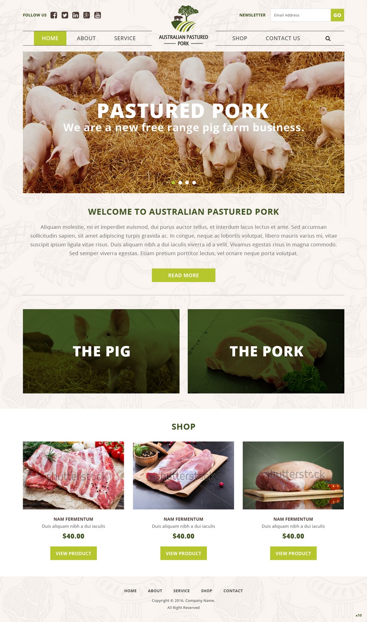Select the second slider dot indicator
The image size is (367, 622).
(x=180, y=182)
